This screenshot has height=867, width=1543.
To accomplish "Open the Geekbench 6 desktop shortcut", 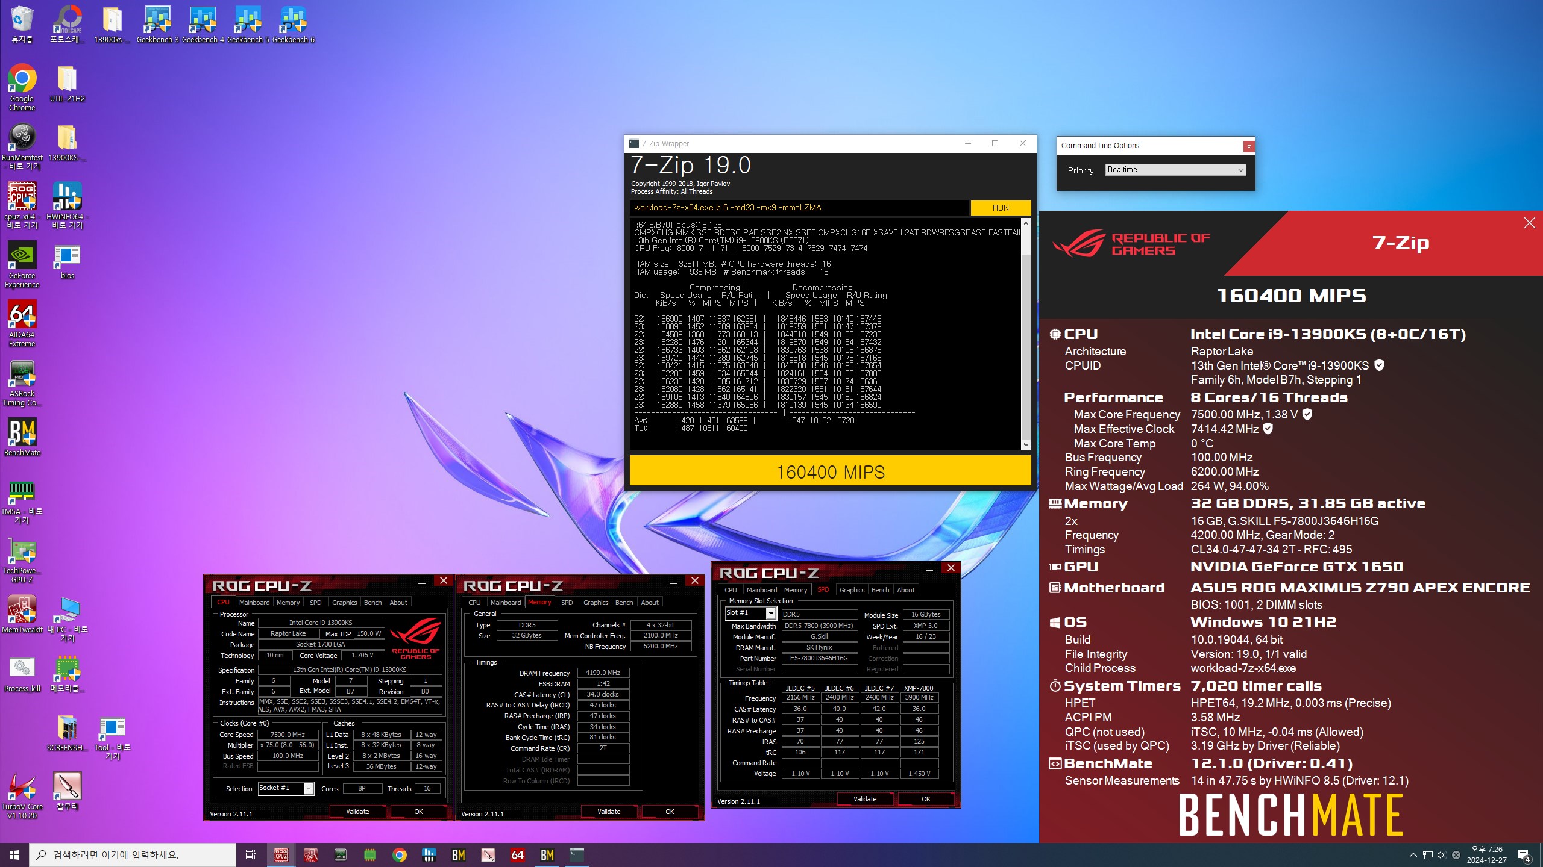I will [294, 24].
